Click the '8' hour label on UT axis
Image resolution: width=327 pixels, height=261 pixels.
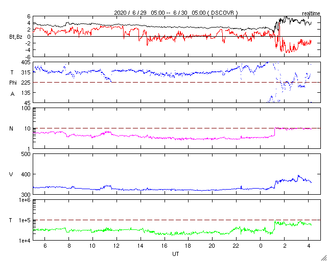[x=68, y=246]
